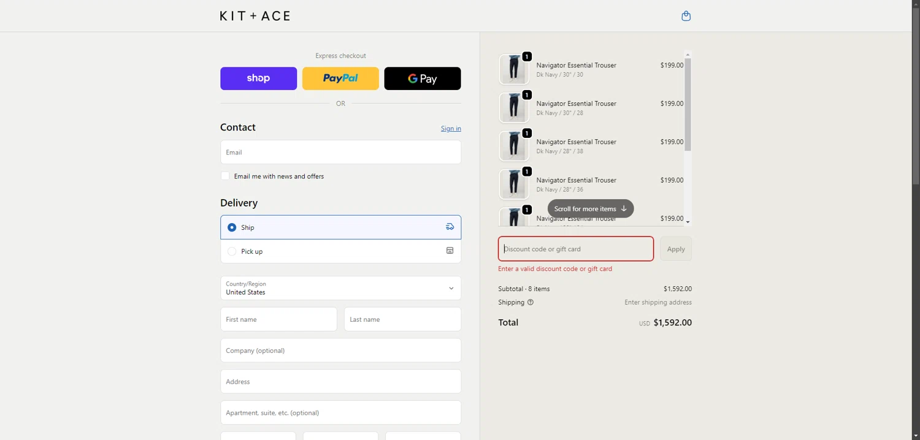Viewport: 920px width, 440px height.
Task: Click 'Enter a valid discount code or gift card' error
Action: (x=555, y=268)
